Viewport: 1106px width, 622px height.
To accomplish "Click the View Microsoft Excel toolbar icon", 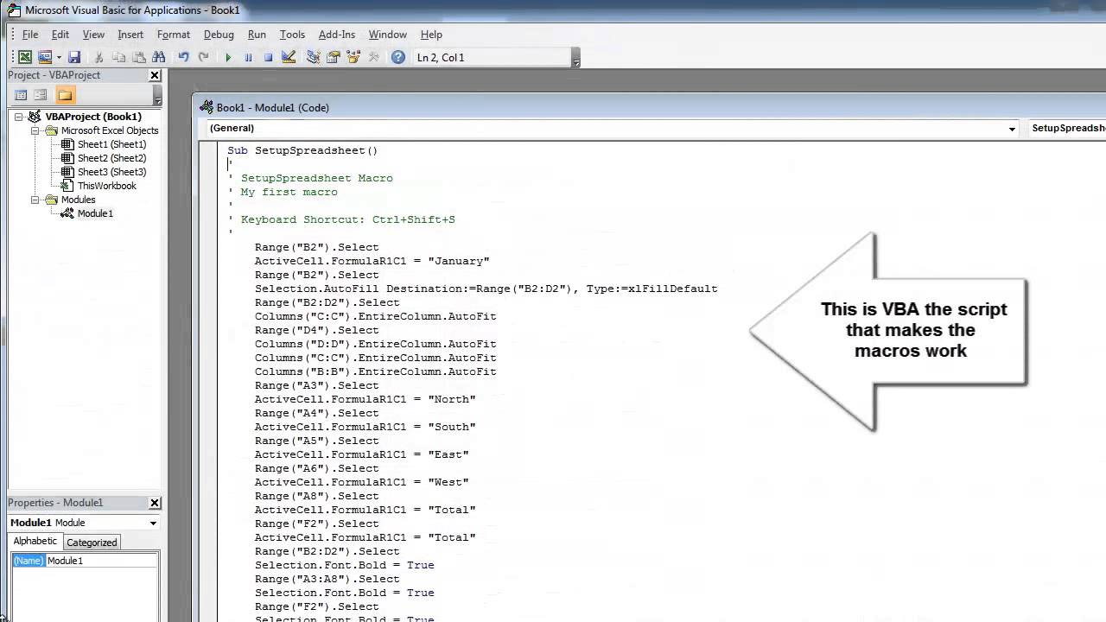I will (x=25, y=57).
